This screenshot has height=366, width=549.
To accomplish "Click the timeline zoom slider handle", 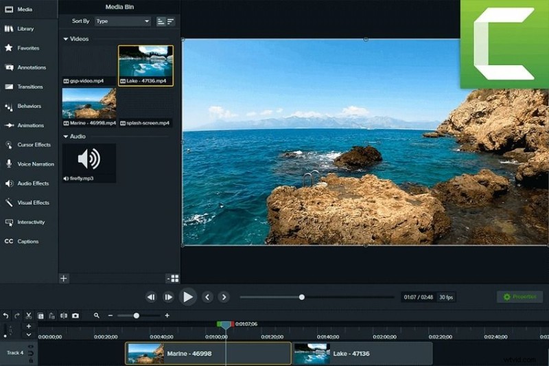I will tap(136, 316).
